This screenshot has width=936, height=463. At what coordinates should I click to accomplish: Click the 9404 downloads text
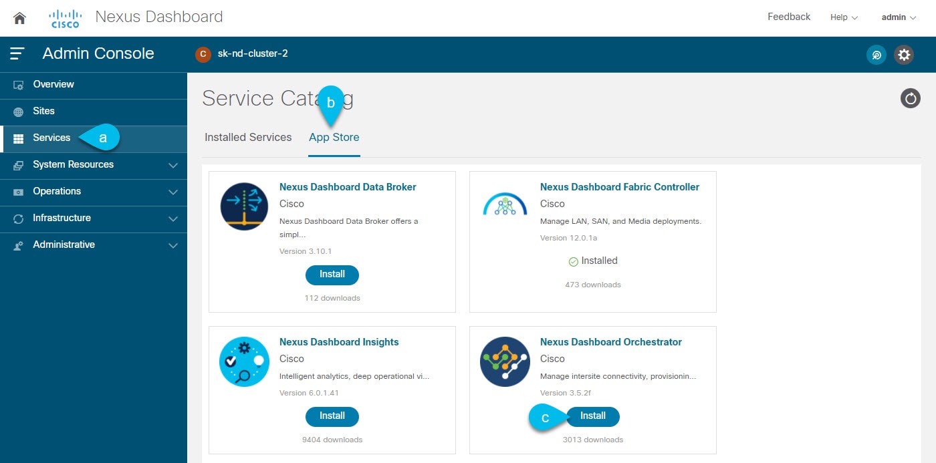332,440
